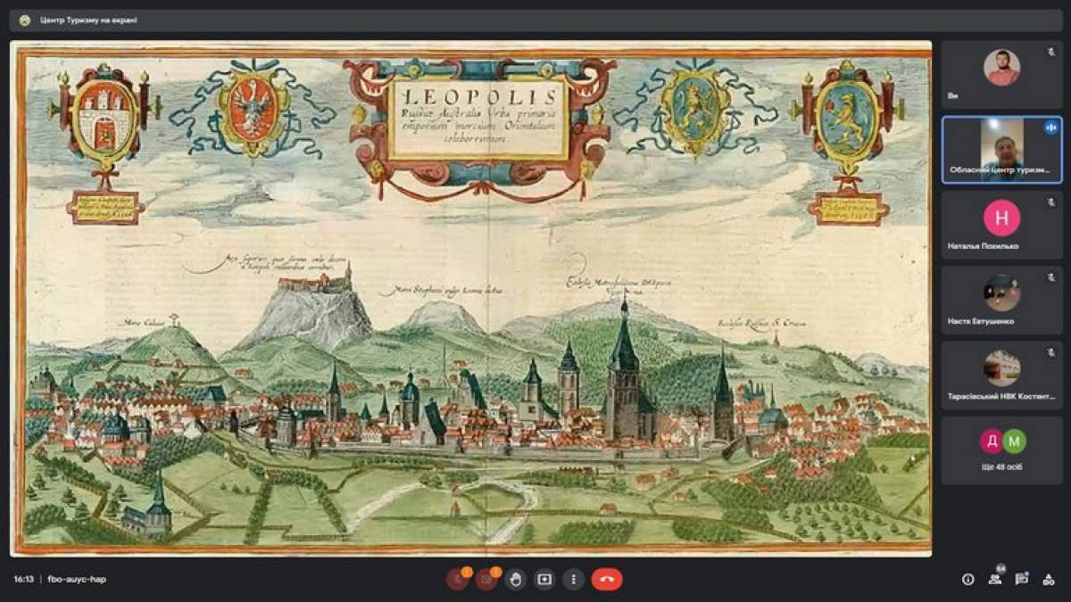Open the 'Ще 48 осіб' tile

tap(1001, 449)
